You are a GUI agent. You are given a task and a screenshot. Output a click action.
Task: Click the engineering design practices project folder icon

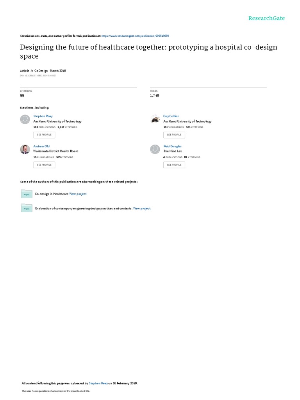[x=27, y=208]
